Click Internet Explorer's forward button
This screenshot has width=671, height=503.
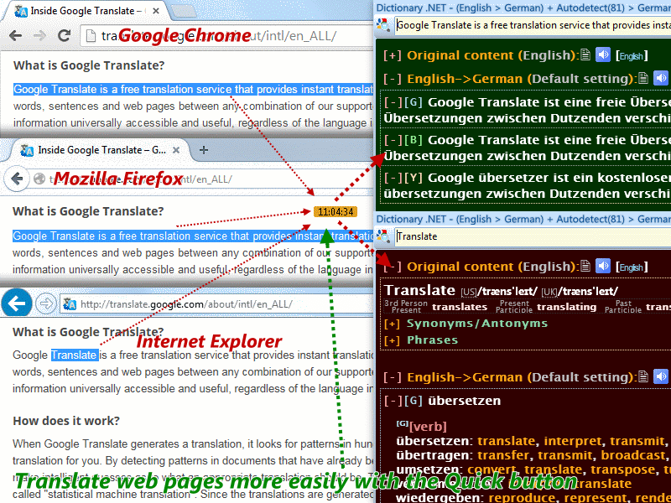(45, 303)
